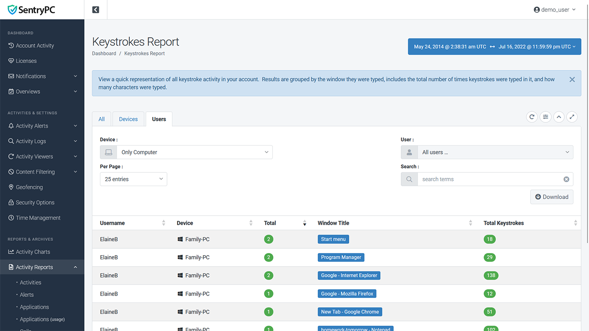Click the Google - Internet Explorer tag
This screenshot has height=331, width=589.
[349, 275]
